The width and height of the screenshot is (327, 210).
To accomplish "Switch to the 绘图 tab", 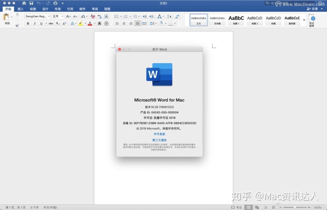I will [33, 9].
